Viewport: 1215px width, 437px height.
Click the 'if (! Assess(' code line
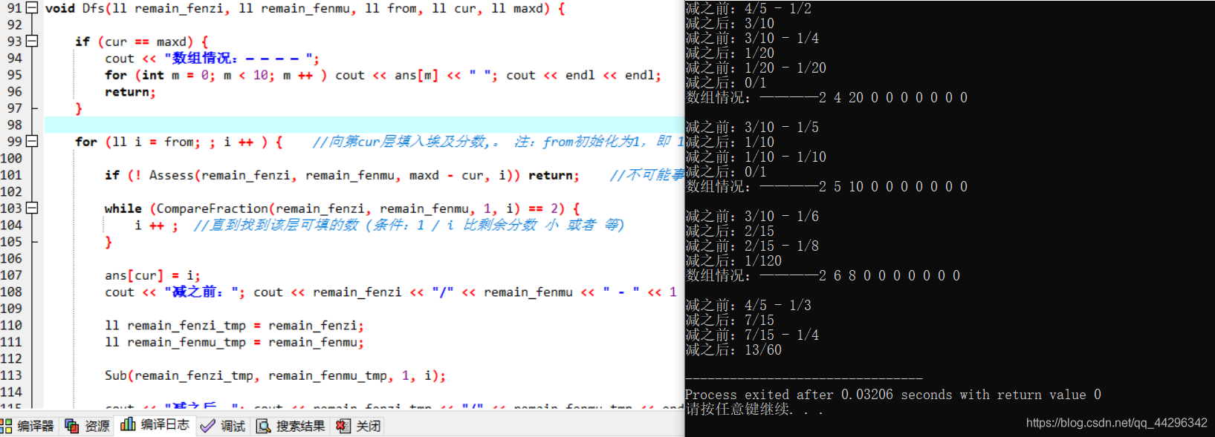(x=342, y=176)
